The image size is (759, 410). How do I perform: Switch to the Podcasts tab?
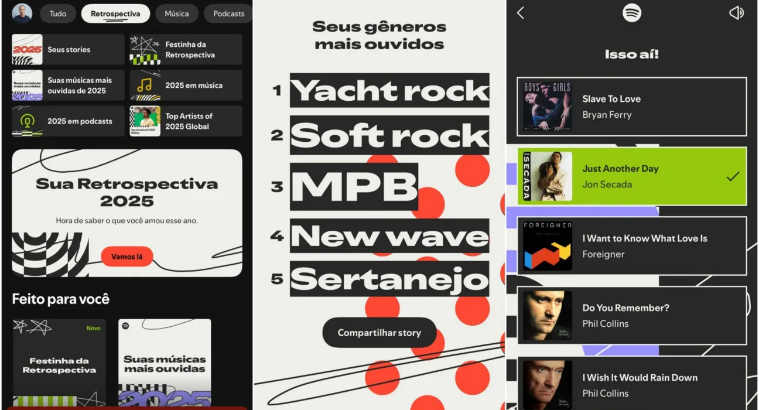tap(228, 13)
